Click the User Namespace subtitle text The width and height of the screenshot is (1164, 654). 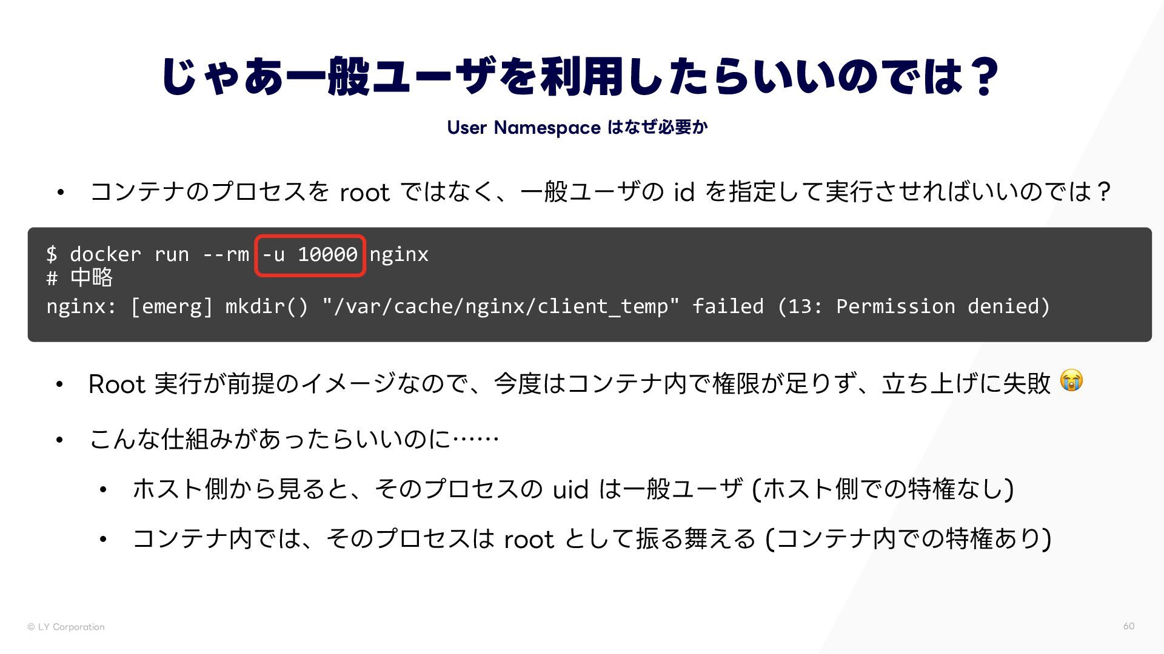577,128
